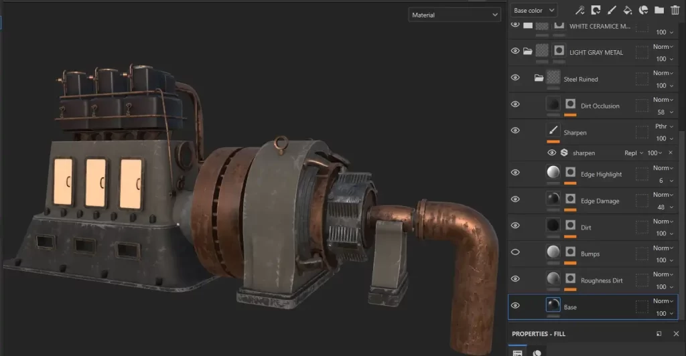Toggle visibility of sharpen filter effect
Screen dimensions: 686x356
coord(552,153)
